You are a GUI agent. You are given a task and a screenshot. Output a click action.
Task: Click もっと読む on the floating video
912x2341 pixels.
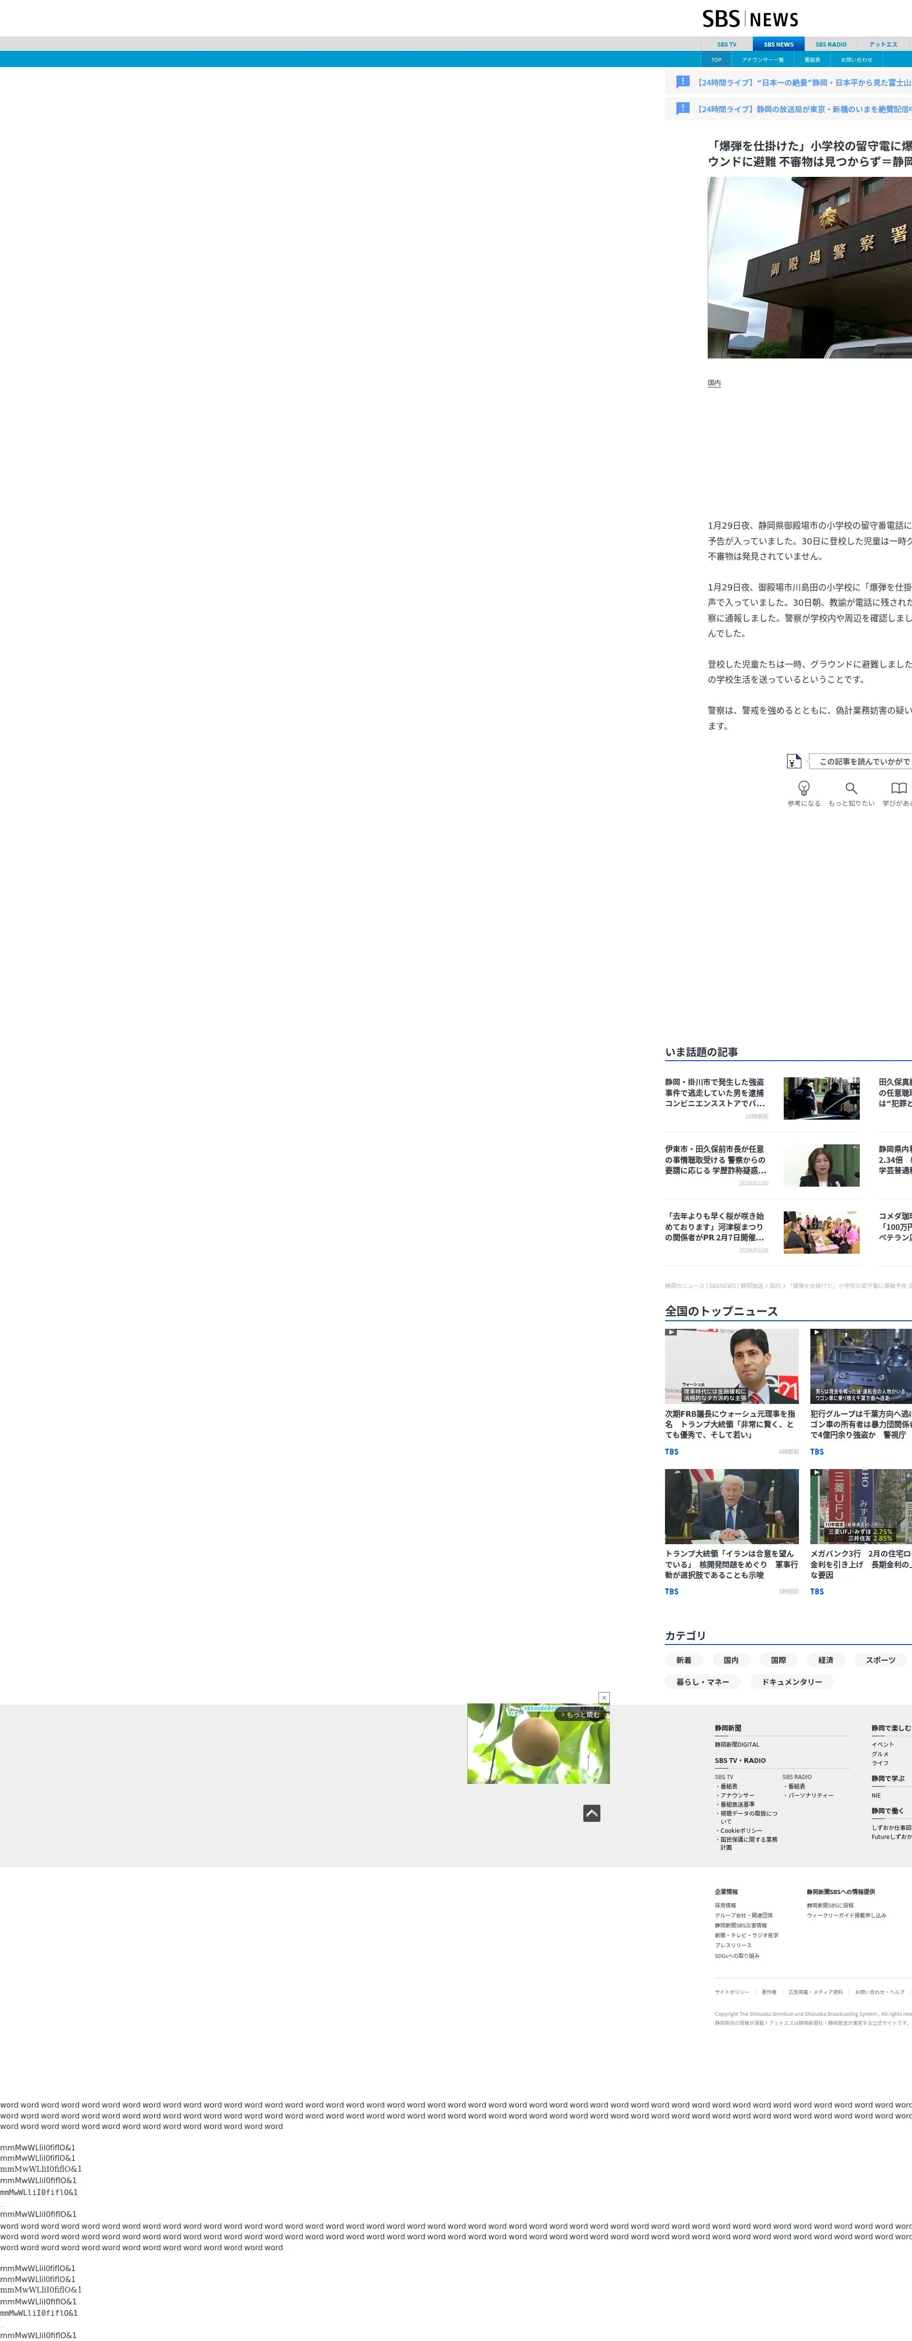579,1714
